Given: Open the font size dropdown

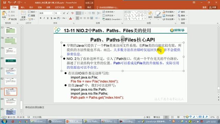Looking at the screenshot, I should pos(61,13).
